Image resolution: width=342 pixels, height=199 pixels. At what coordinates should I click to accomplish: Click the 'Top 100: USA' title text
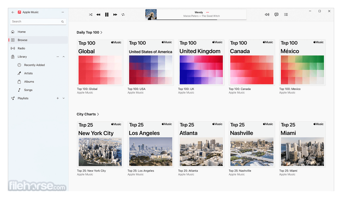click(137, 89)
